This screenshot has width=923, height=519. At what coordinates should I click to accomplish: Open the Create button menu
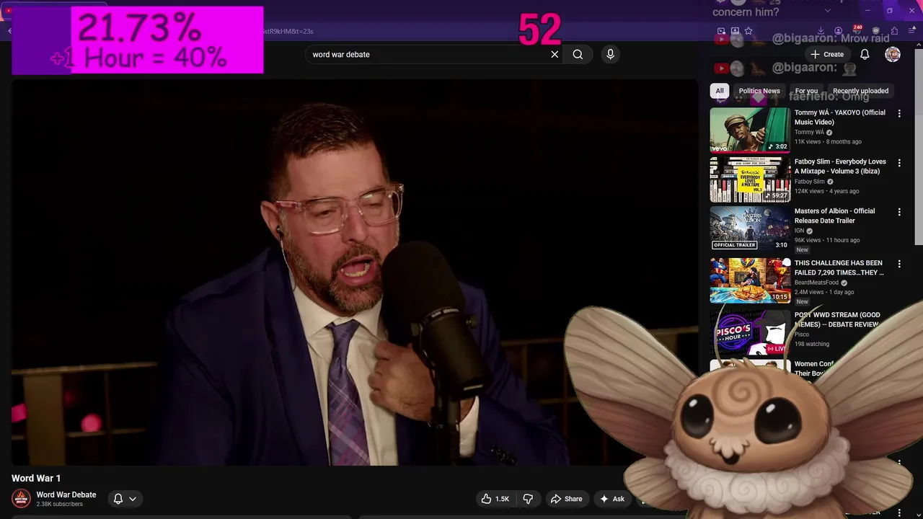coord(827,54)
